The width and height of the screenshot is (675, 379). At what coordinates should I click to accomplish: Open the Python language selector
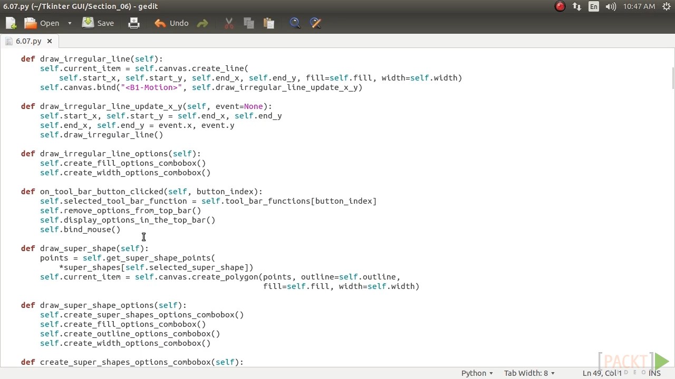[477, 373]
